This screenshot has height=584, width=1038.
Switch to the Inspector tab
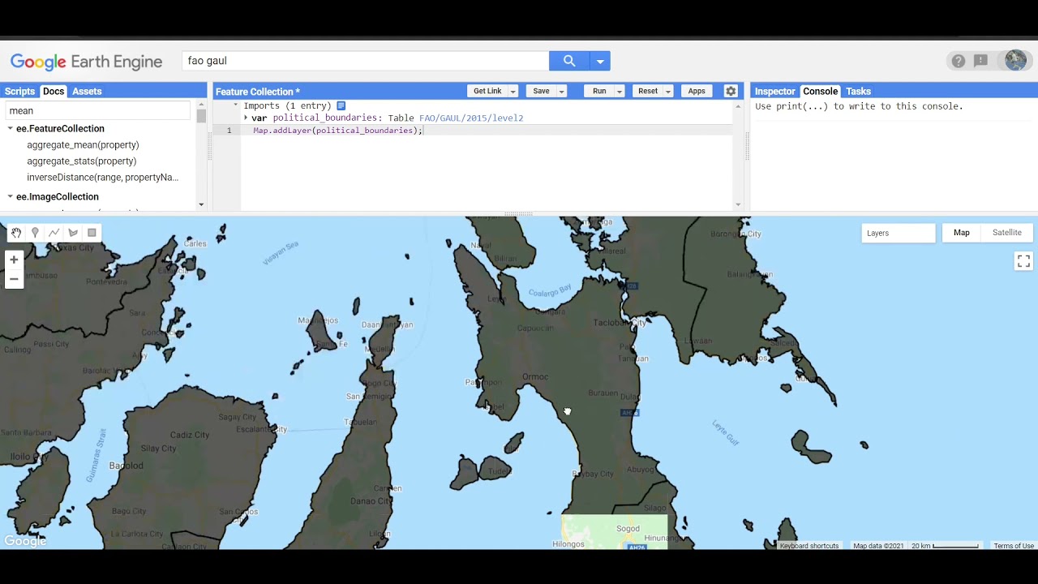pyautogui.click(x=775, y=92)
